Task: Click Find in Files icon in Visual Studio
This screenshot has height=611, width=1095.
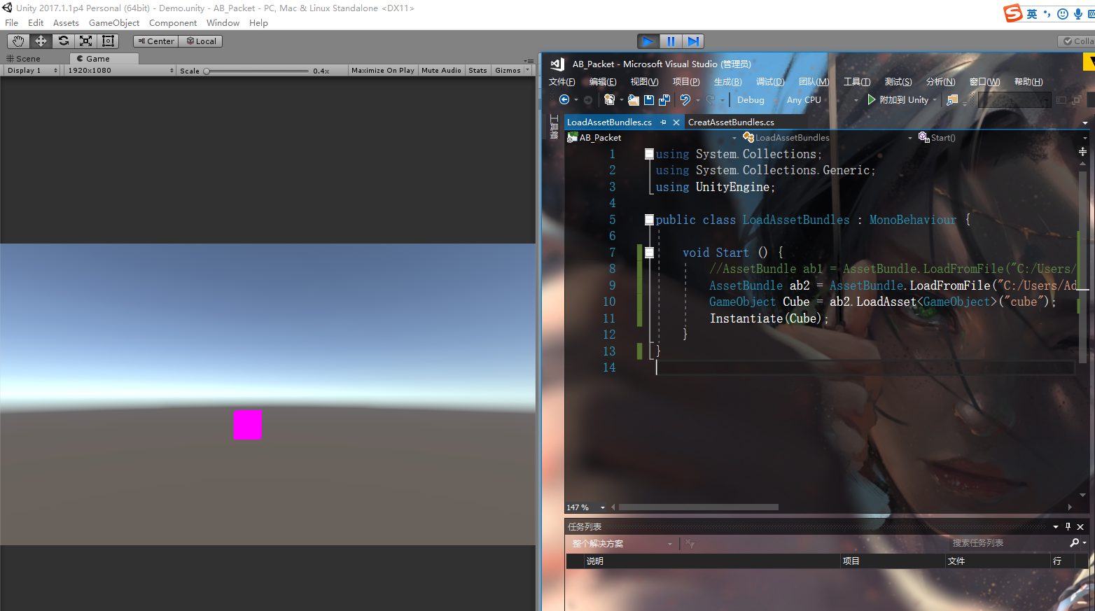Action: pos(952,100)
